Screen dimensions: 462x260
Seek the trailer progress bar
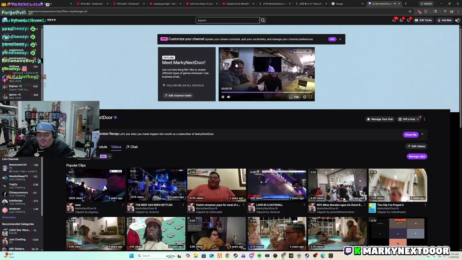pos(266,92)
